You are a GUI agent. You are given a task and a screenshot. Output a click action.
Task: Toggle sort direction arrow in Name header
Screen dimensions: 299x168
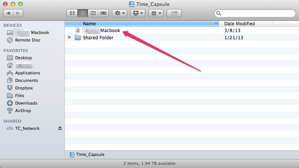coord(216,24)
